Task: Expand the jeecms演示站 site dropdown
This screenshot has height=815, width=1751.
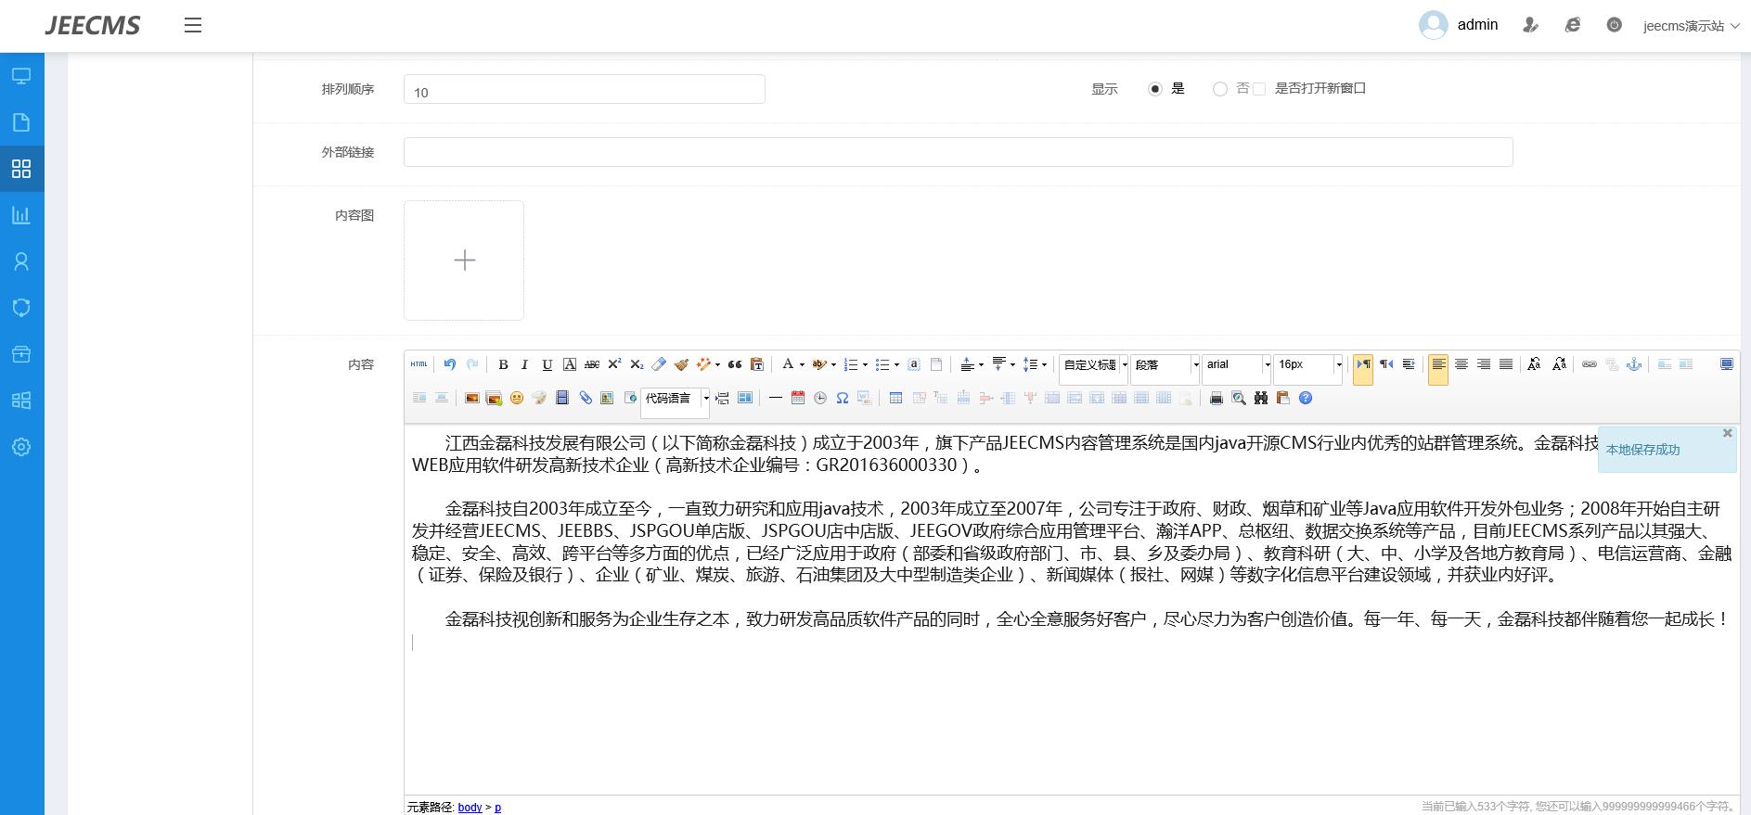Action: click(1691, 26)
